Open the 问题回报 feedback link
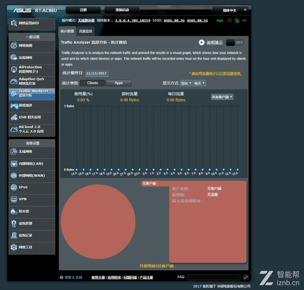Image resolution: width=304 pixels, height=290 pixels. [130, 277]
